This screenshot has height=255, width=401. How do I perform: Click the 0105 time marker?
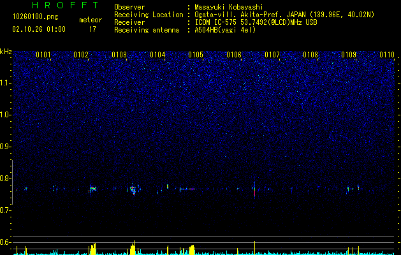pos(196,55)
